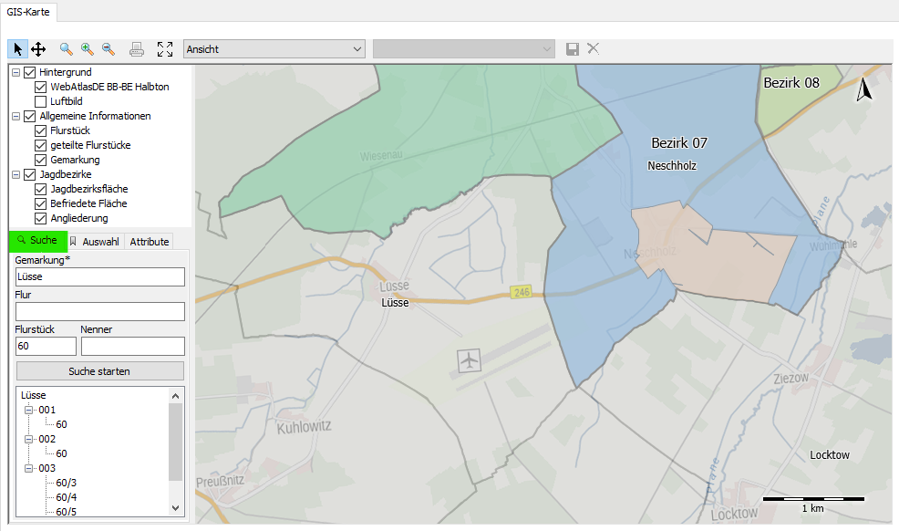The width and height of the screenshot is (899, 531).
Task: Open the Attribute tab
Action: [x=150, y=242]
